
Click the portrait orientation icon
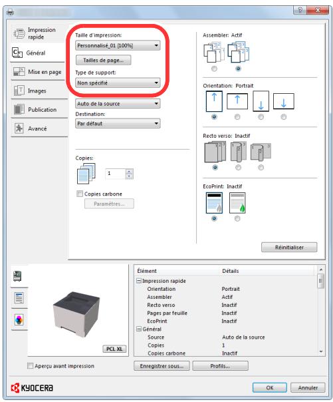click(x=214, y=101)
